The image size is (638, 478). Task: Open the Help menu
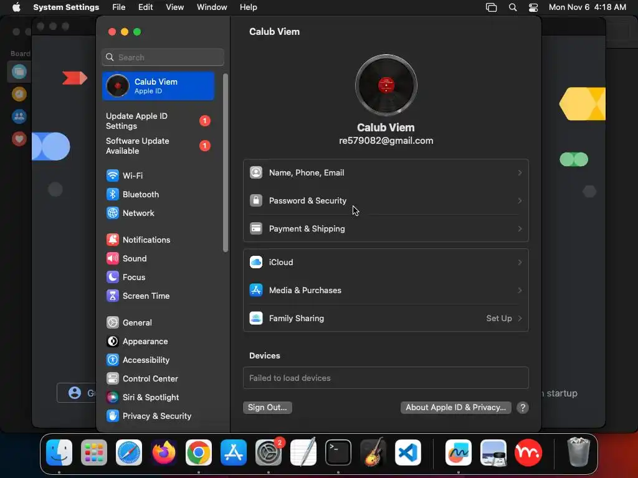[x=248, y=7]
